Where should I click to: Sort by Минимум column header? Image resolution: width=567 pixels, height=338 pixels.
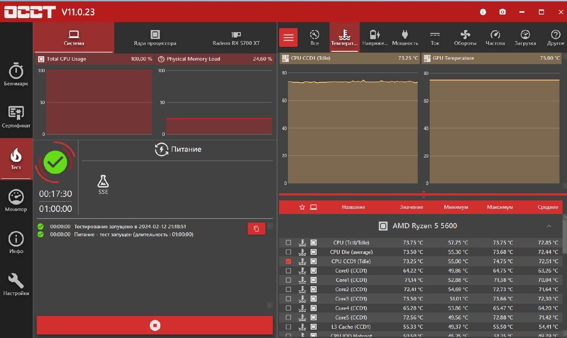click(456, 207)
